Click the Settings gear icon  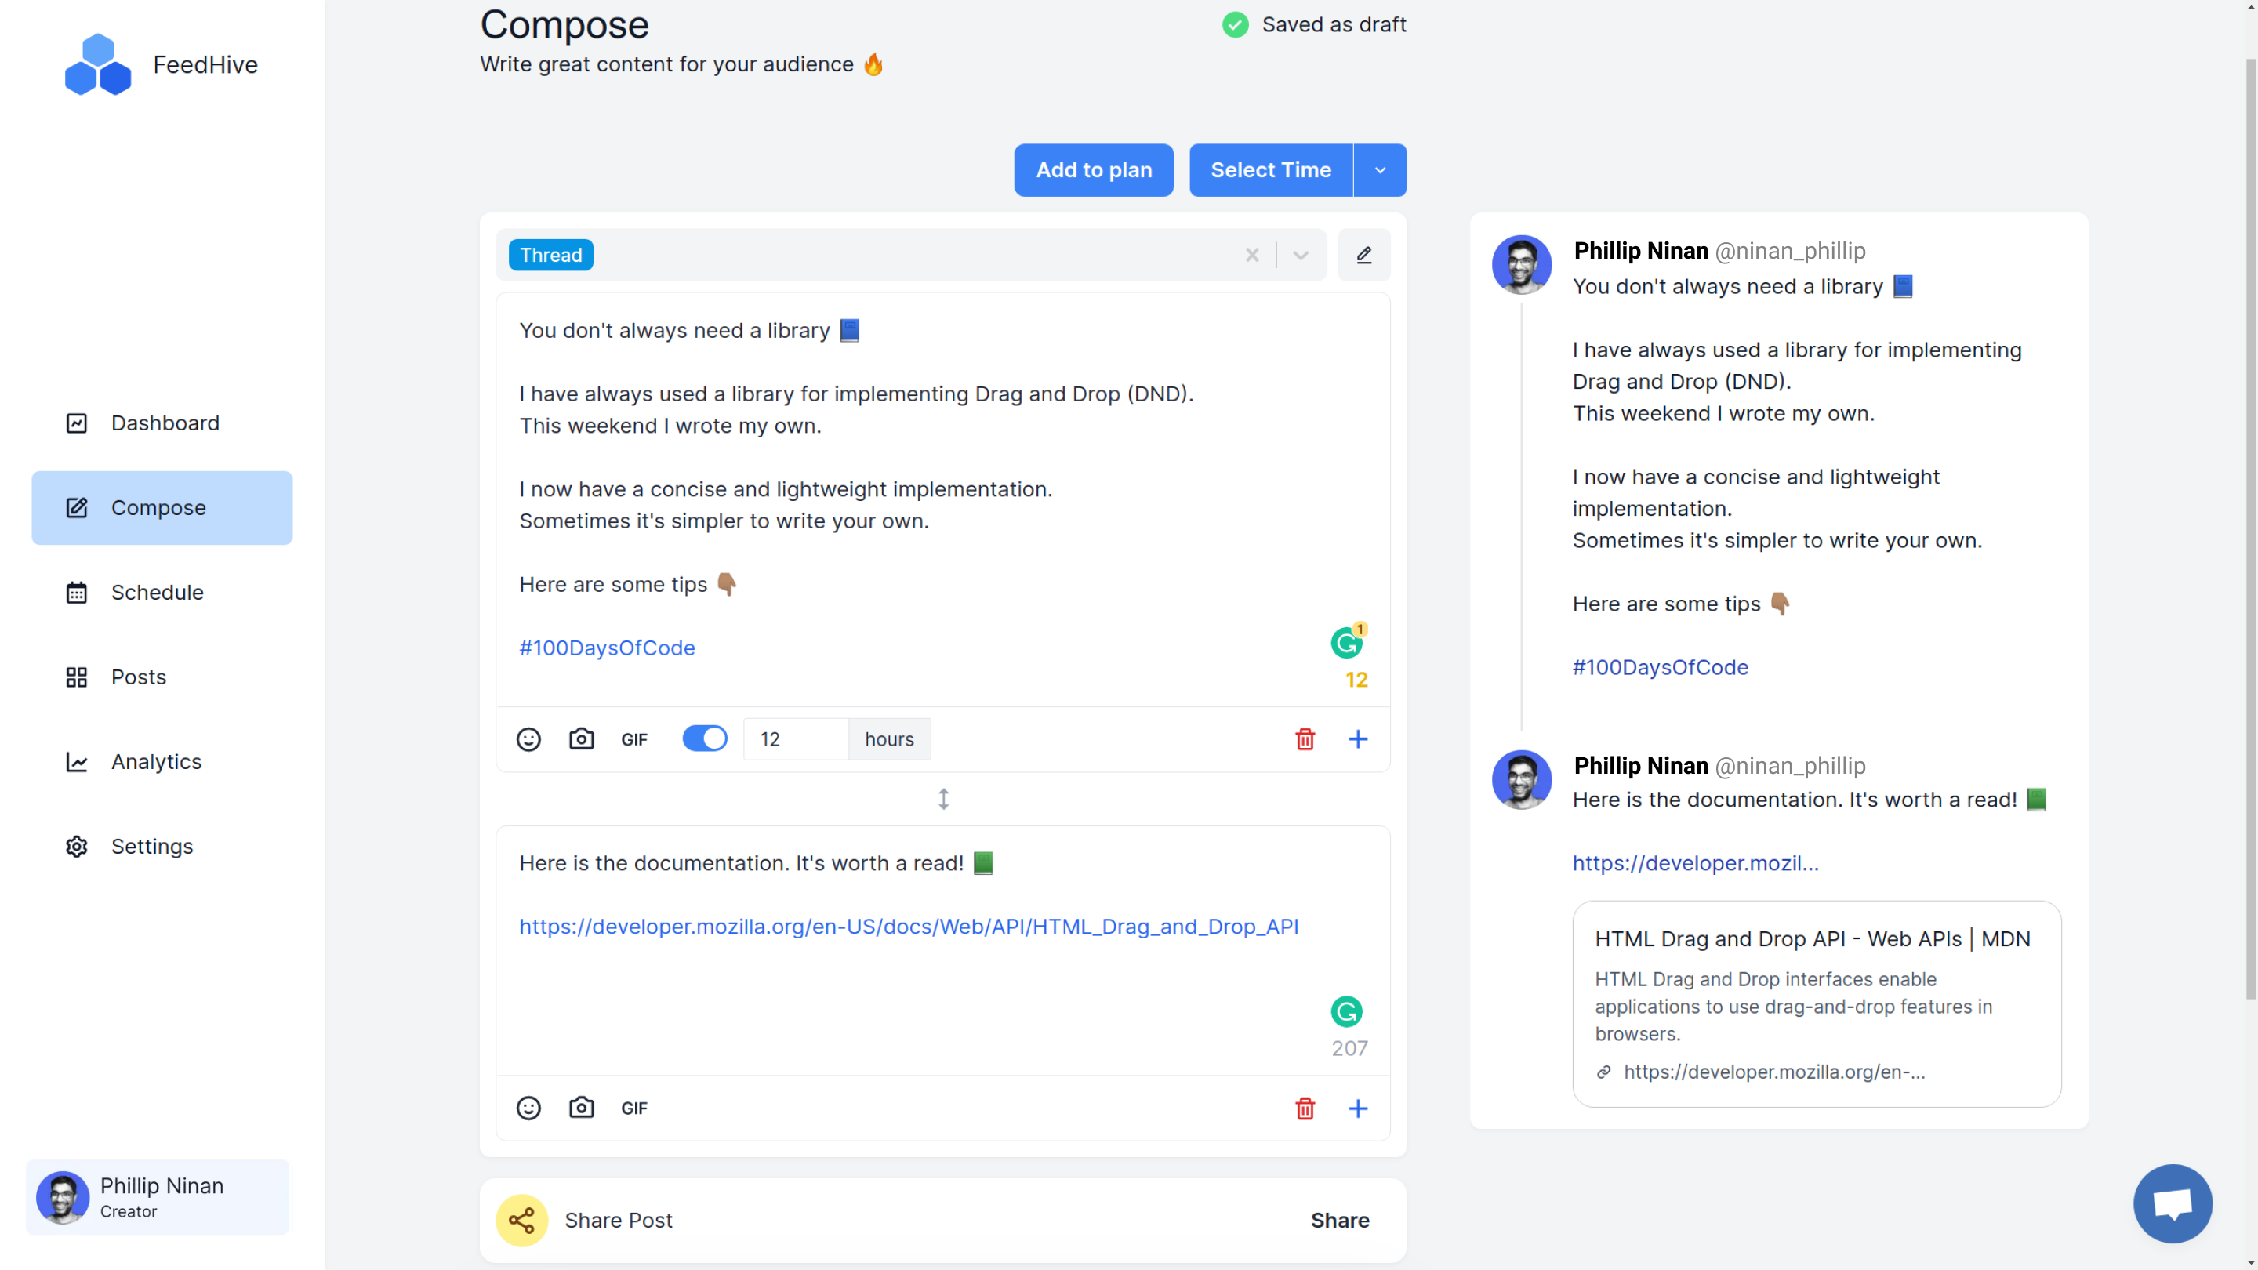click(77, 847)
